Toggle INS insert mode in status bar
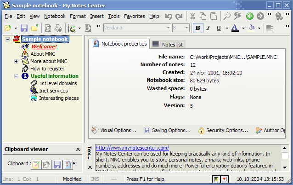The image size is (293, 185). point(95,179)
